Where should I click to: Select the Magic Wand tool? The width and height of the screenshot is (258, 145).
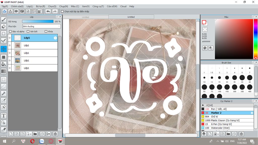pyautogui.click(x=4, y=93)
